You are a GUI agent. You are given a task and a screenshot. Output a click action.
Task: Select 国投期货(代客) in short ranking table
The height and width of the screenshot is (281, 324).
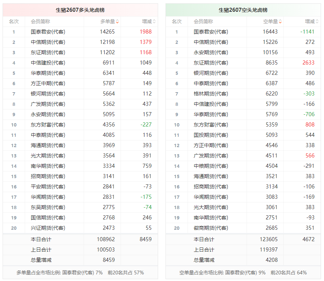(x=211, y=135)
